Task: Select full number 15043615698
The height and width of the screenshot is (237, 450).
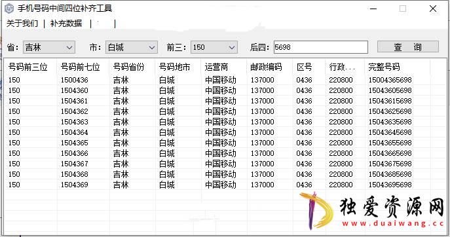Action: (x=390, y=101)
